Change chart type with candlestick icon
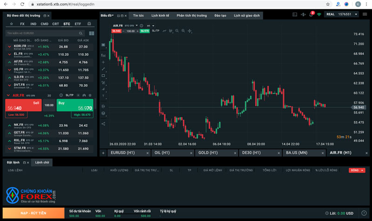 171,31
